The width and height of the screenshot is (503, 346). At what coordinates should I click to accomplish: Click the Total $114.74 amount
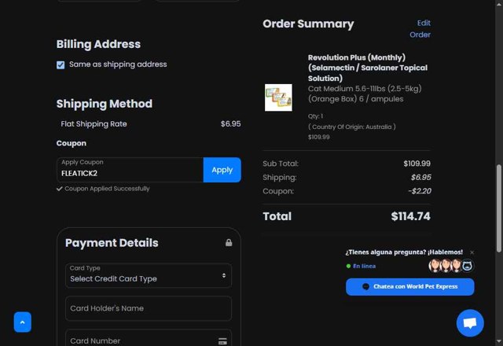point(410,216)
